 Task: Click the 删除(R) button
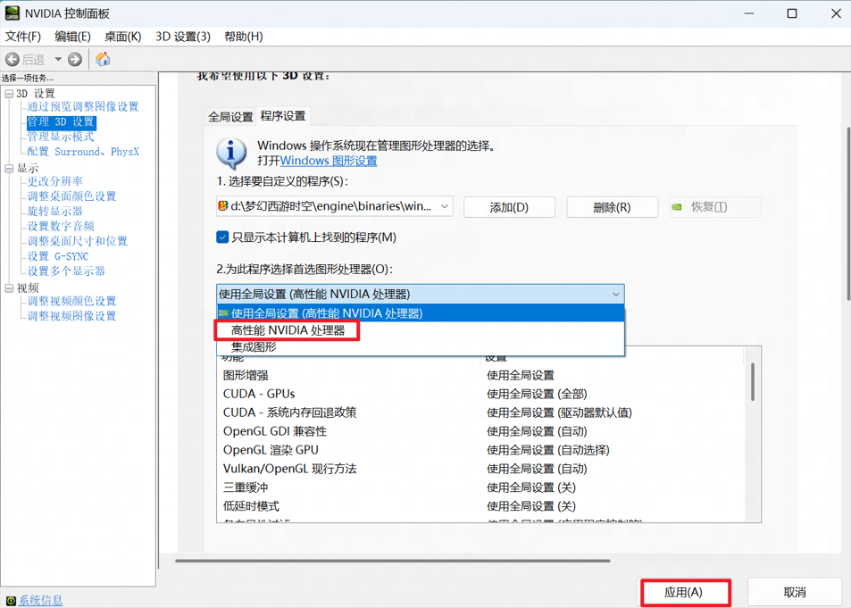[x=613, y=207]
